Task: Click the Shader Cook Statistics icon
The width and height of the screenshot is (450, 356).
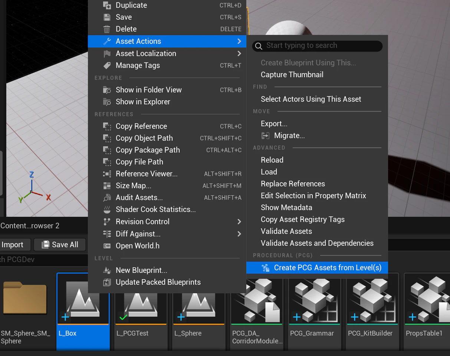Action: coord(107,209)
